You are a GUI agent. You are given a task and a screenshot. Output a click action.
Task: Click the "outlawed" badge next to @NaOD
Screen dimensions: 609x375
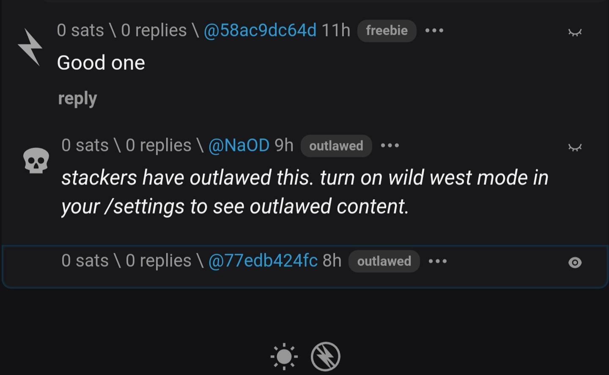tap(336, 146)
